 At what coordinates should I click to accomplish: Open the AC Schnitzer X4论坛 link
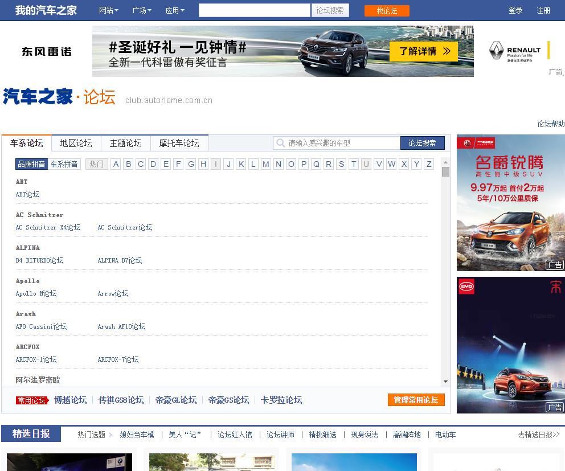(x=48, y=227)
